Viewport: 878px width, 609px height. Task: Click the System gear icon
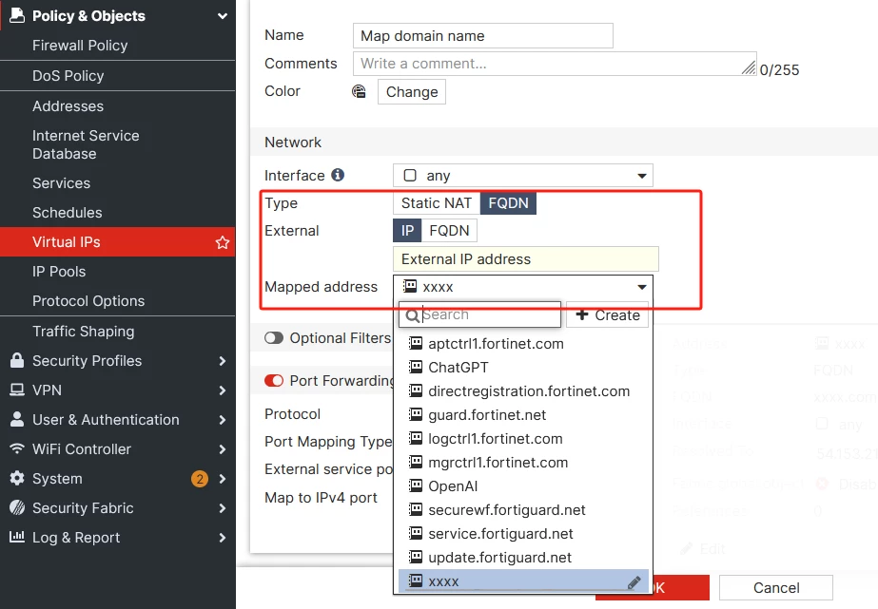pyautogui.click(x=17, y=478)
